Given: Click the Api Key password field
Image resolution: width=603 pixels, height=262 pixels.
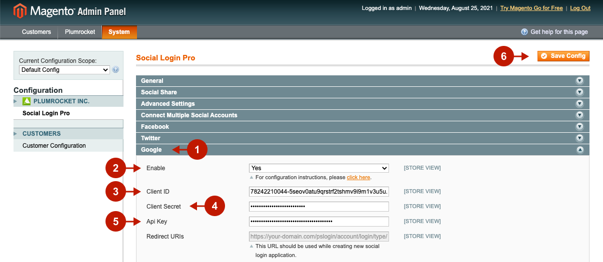Looking at the screenshot, I should [x=318, y=222].
